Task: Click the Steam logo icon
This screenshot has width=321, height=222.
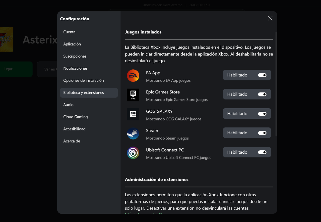Action: pos(133,134)
